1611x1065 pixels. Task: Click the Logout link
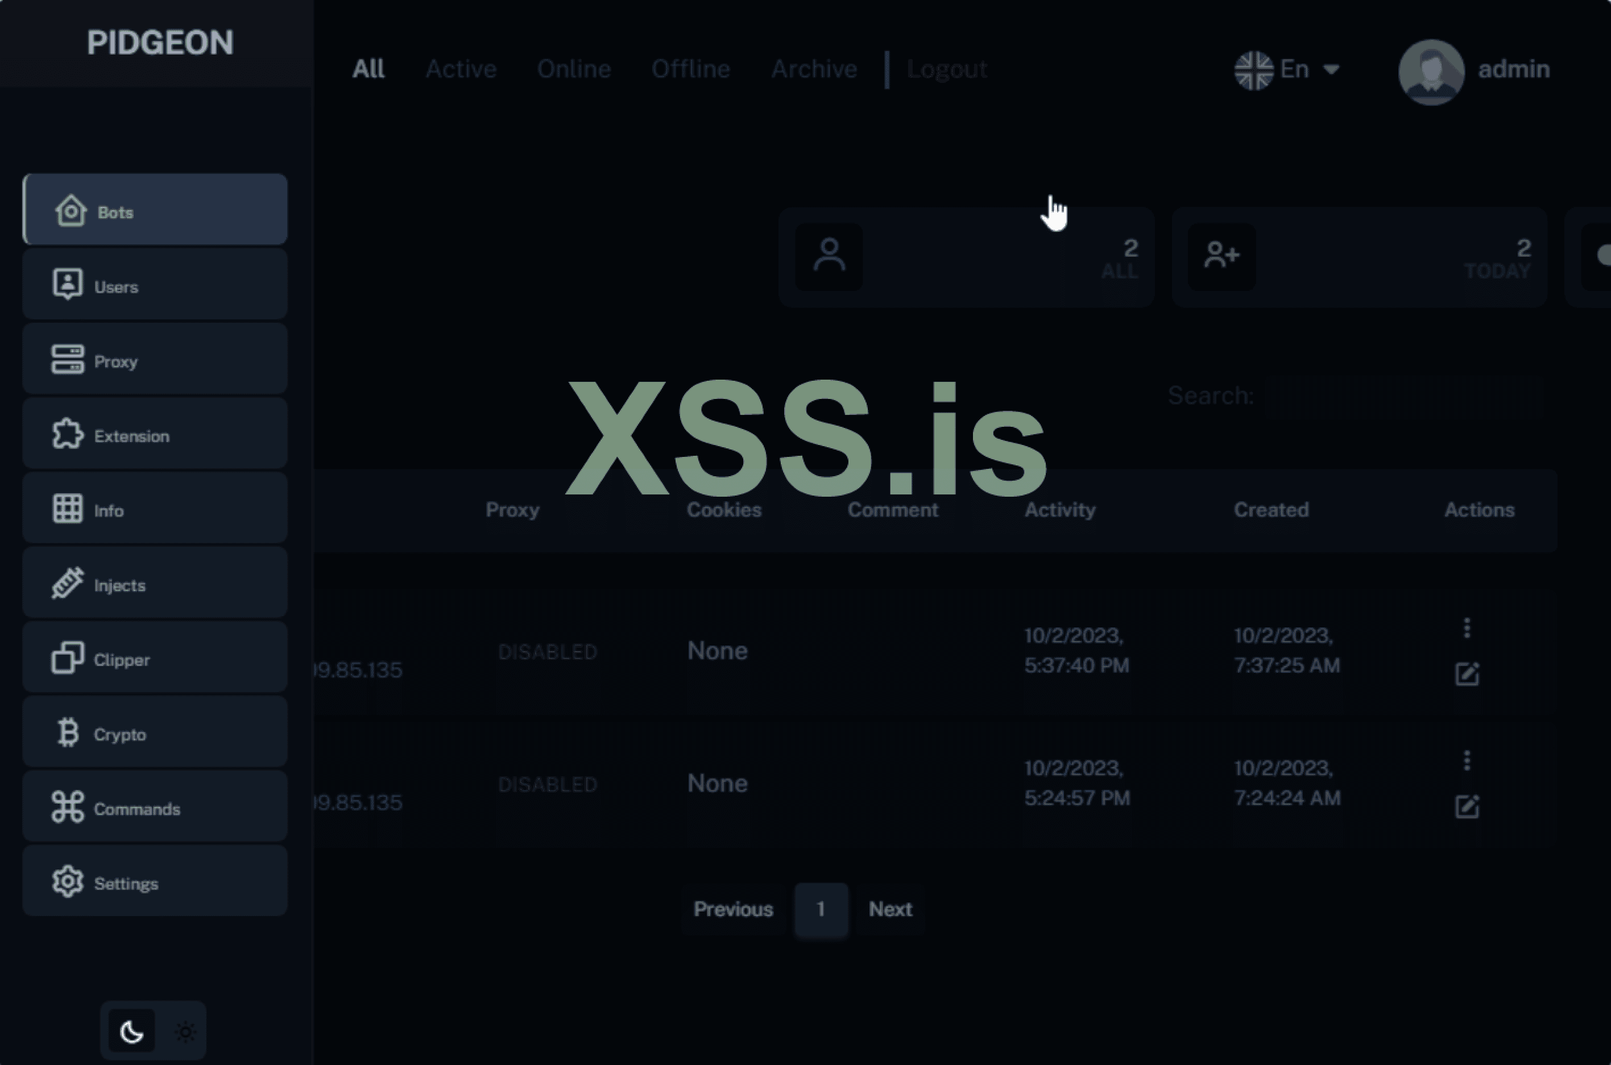pyautogui.click(x=946, y=69)
